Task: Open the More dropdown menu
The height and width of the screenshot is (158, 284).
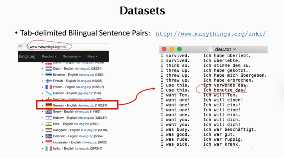Action: [x=92, y=57]
